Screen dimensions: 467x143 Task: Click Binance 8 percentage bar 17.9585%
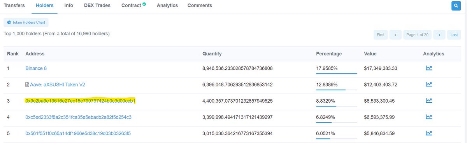tap(337, 73)
